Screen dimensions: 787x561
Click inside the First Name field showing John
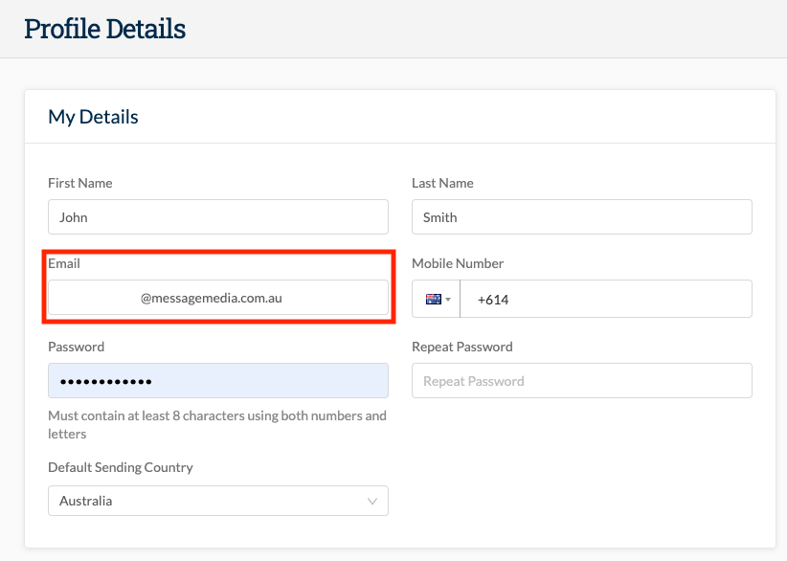217,216
